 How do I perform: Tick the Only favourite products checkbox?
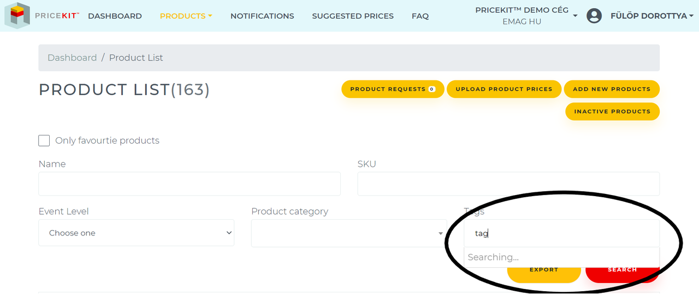(44, 140)
